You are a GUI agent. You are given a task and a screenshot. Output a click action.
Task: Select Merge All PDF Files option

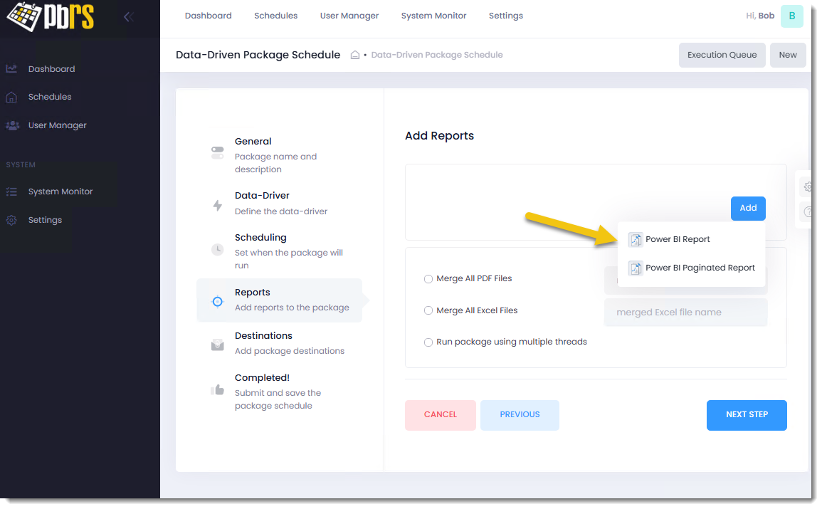428,279
